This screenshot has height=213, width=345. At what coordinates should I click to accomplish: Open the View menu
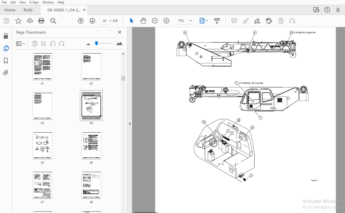coord(23,2)
